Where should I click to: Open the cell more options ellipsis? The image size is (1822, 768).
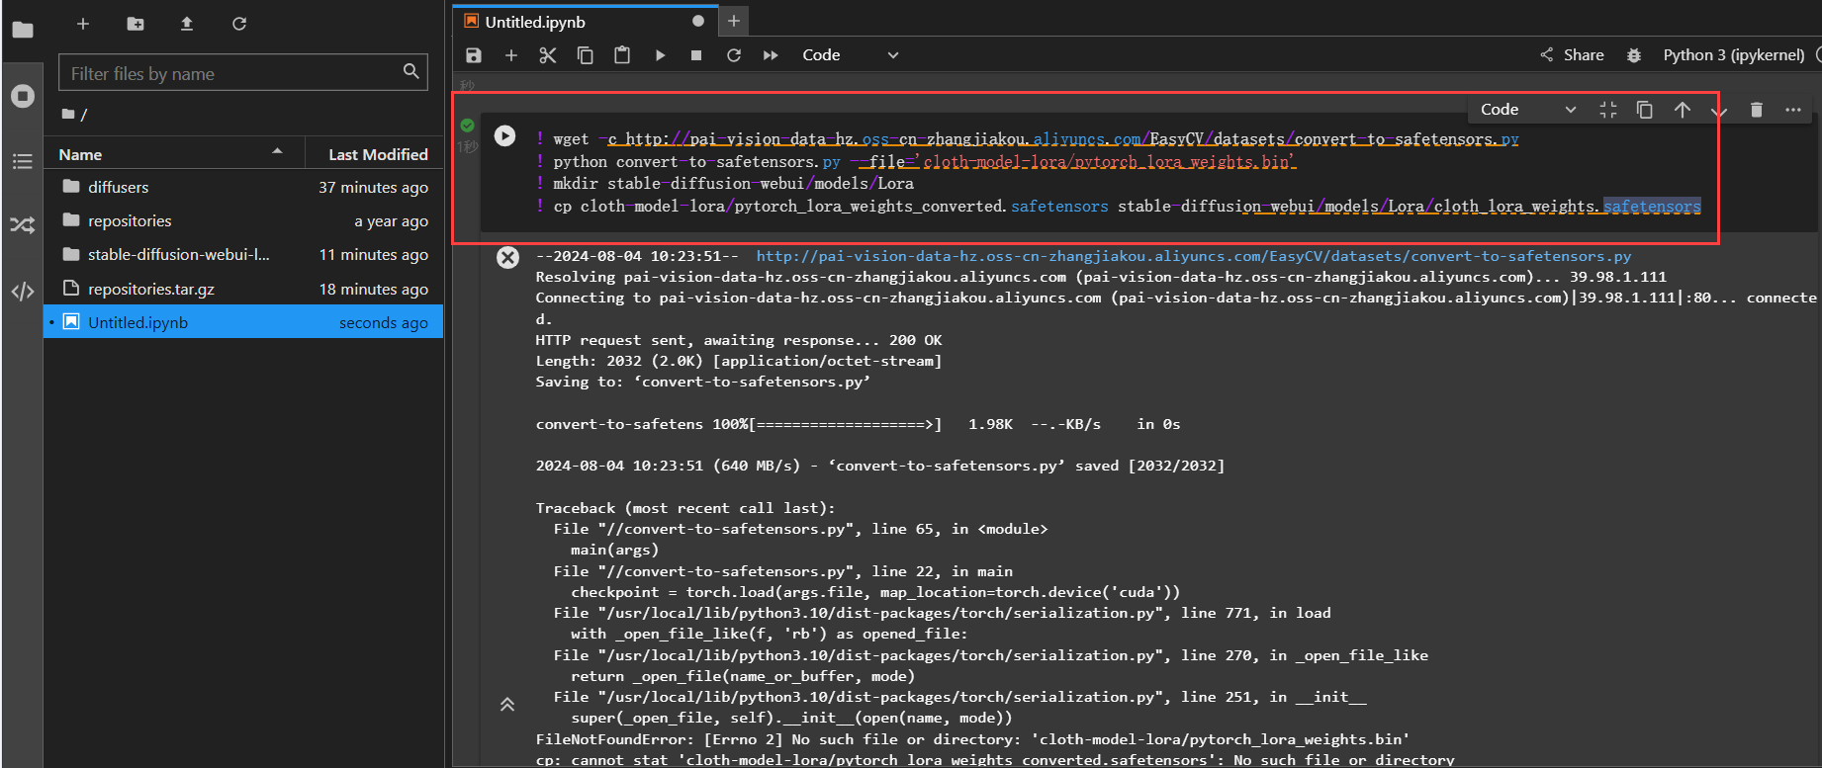(1793, 110)
